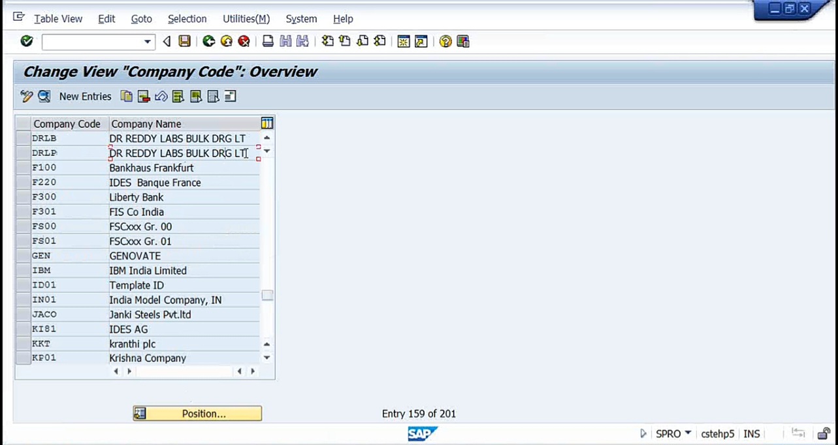The image size is (838, 445).
Task: Click company code 'FS01' cell
Action: pos(69,241)
